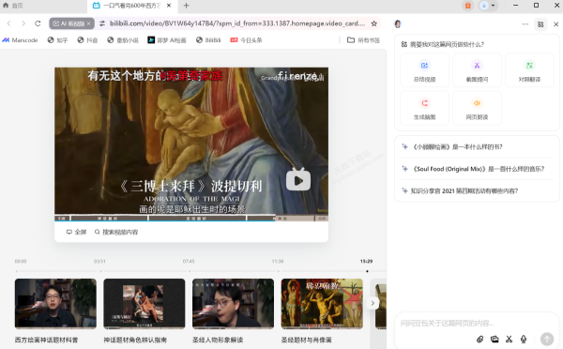
Task: Attach a file with the paperclip icon
Action: 480,339
